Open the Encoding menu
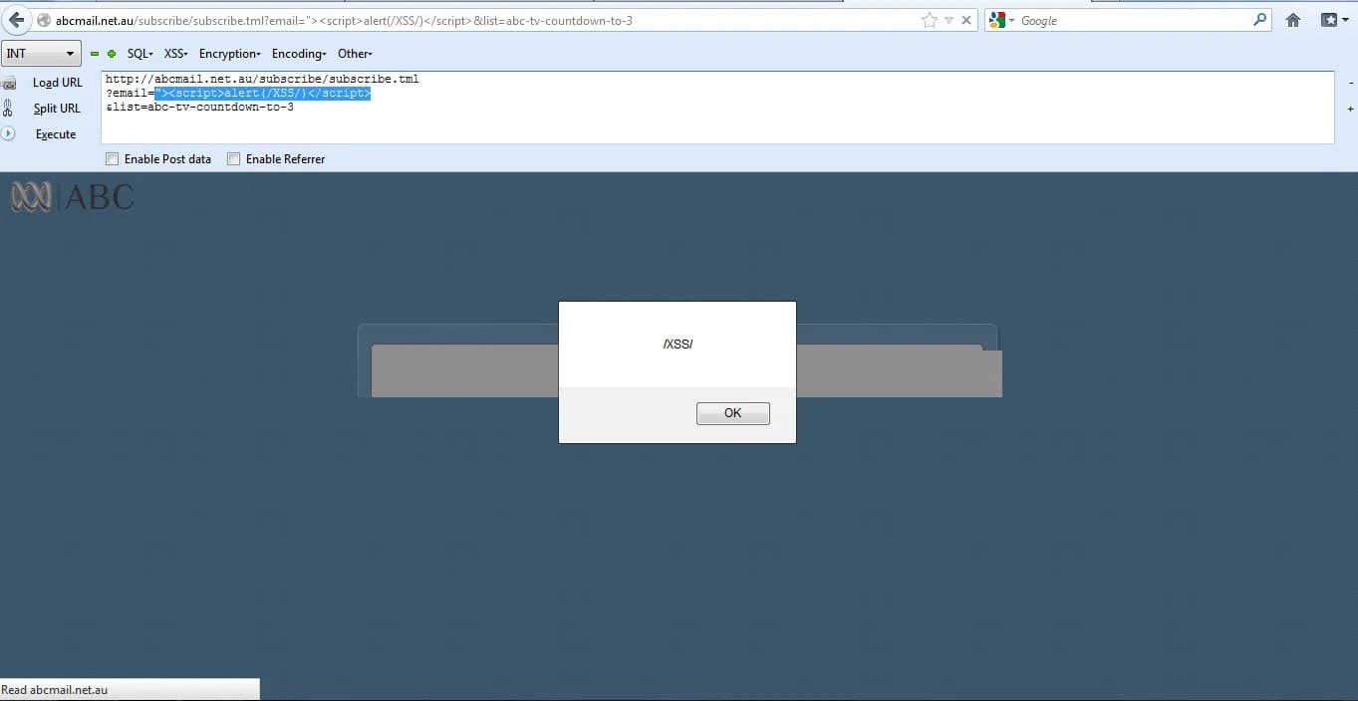1358x701 pixels. (299, 54)
